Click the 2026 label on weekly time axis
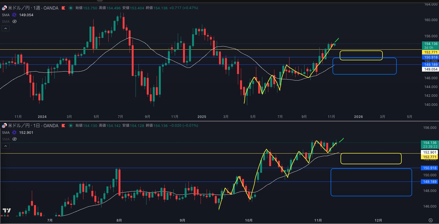439x224 pixels. (x=358, y=117)
